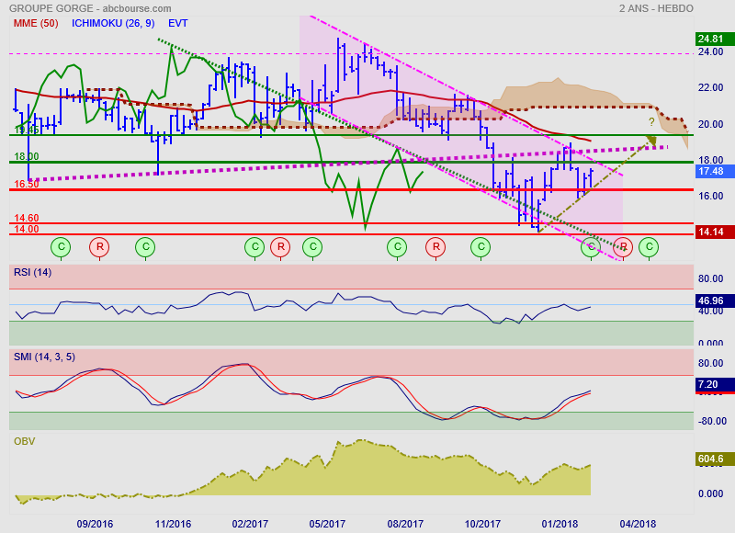The width and height of the screenshot is (735, 533).
Task: Click the 46.96 RSI value tag
Action: (x=715, y=301)
